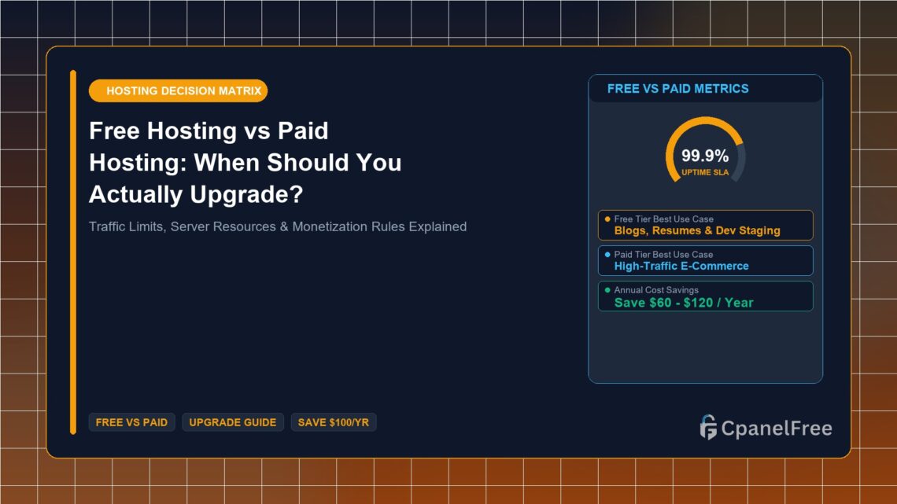897x504 pixels.
Task: Click the SAVE $100/YR tag
Action: click(334, 422)
